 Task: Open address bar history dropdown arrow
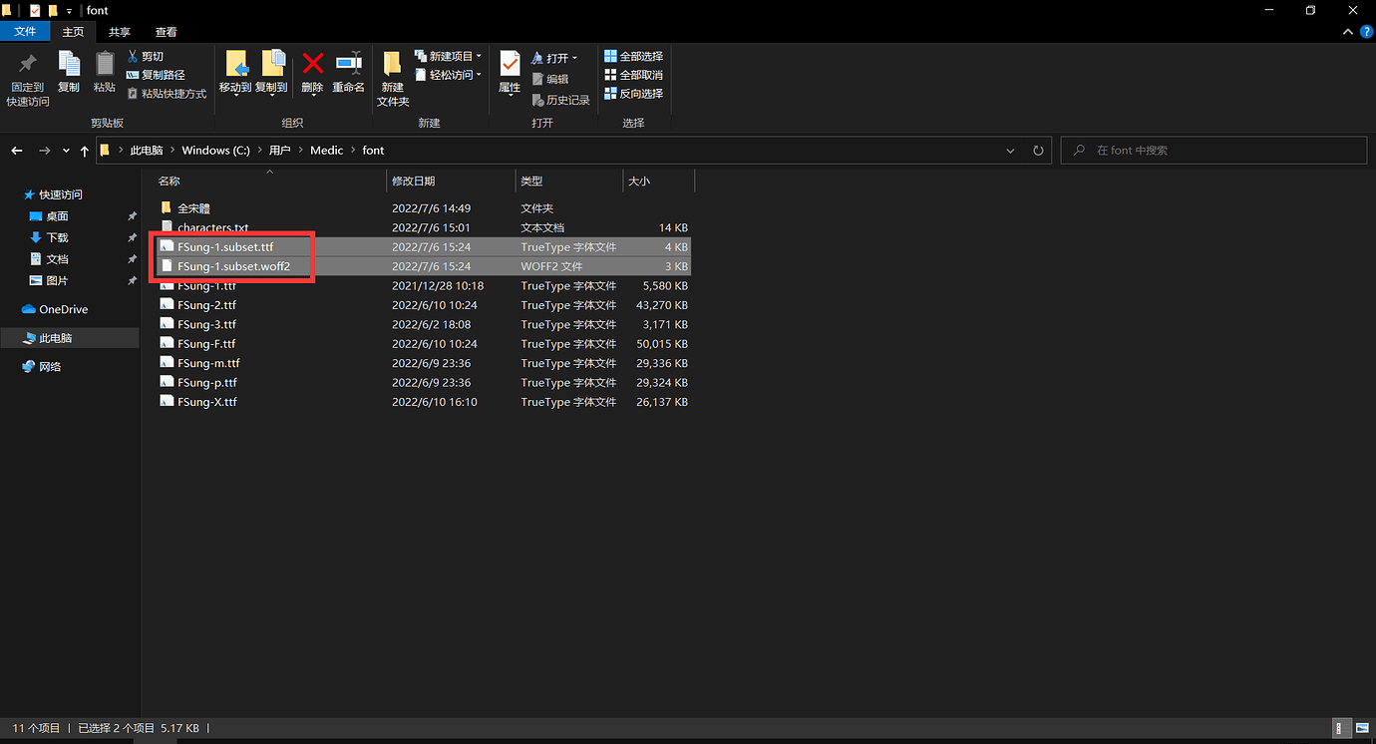point(1011,151)
